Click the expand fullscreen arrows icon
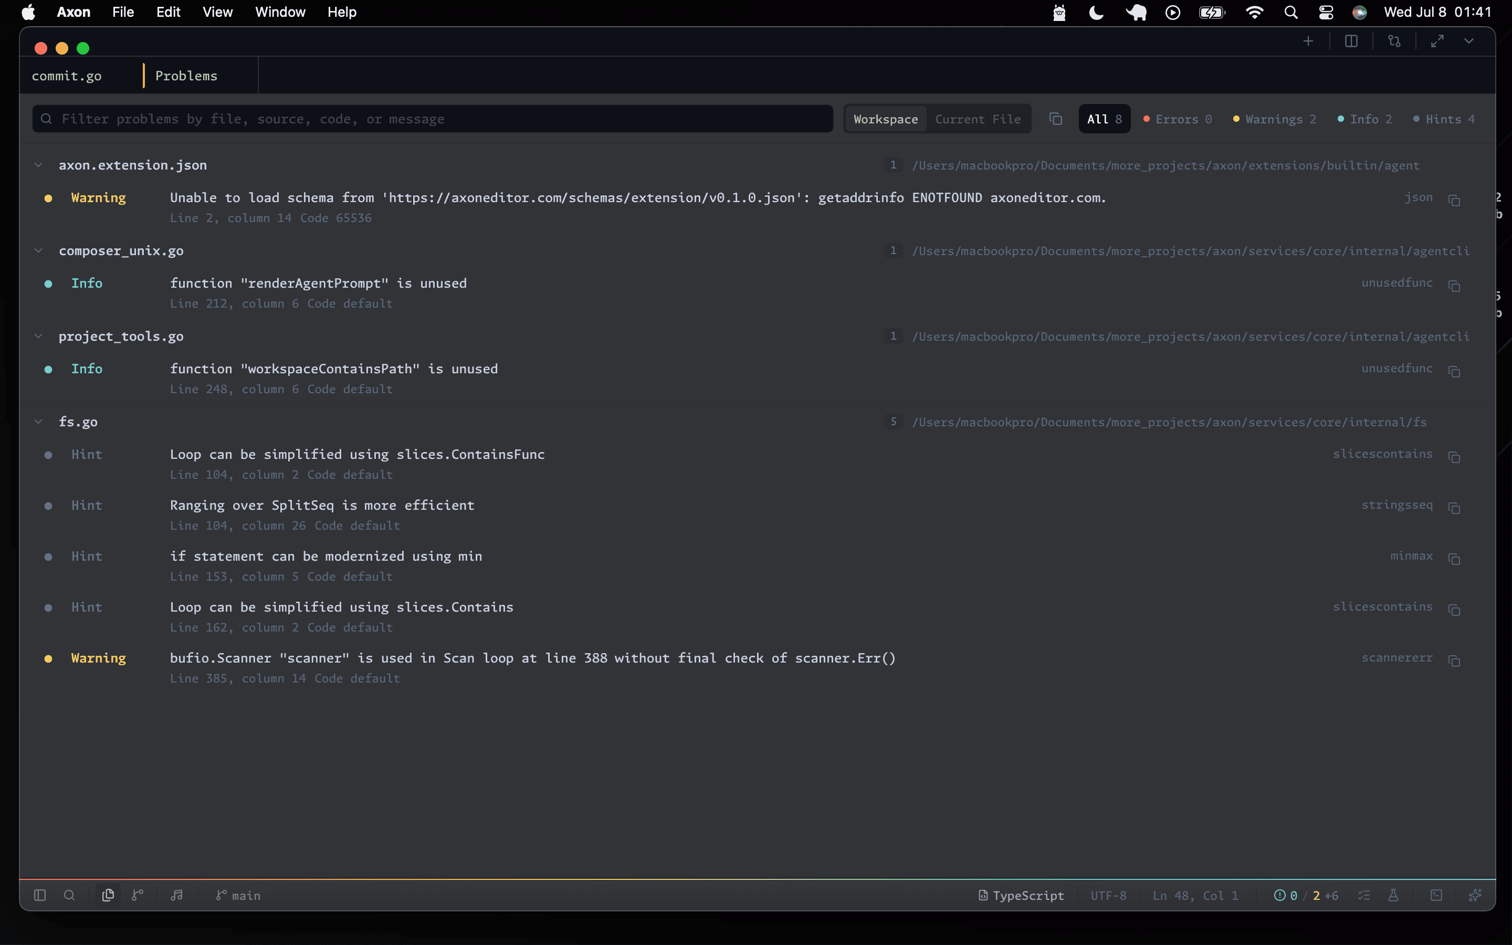This screenshot has width=1512, height=945. pos(1437,41)
